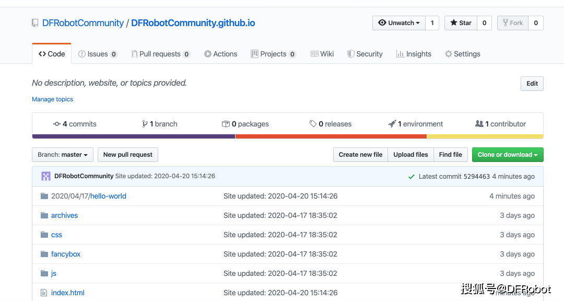Click commit message in archives row
This screenshot has height=301, width=564.
(x=280, y=215)
